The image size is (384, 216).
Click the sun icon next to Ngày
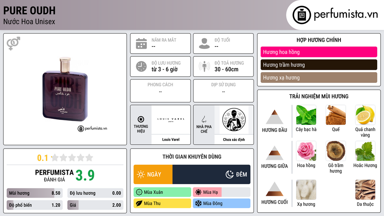click(x=141, y=174)
